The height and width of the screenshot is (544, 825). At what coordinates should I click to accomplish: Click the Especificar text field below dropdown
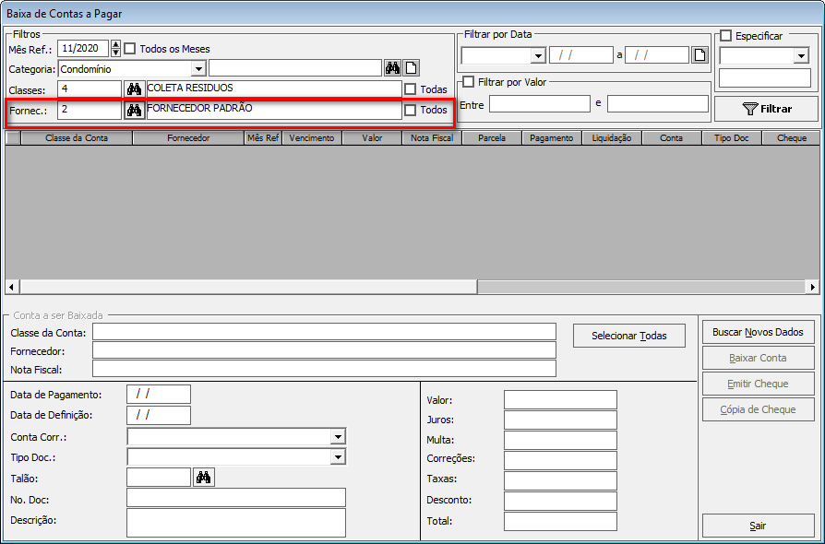[765, 78]
